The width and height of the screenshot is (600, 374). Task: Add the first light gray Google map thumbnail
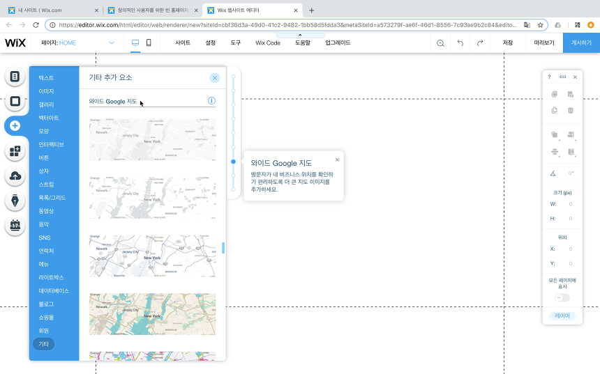tap(152, 139)
